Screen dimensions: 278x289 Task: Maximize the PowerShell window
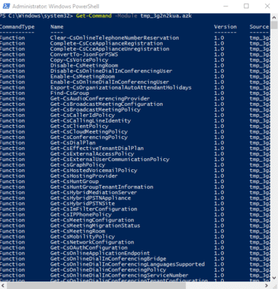point(246,6)
